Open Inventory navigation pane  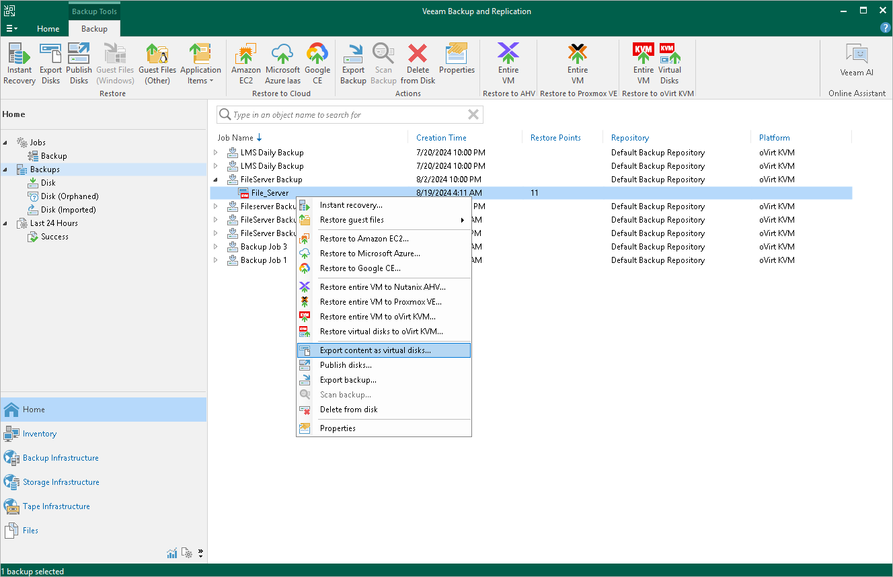coord(104,434)
